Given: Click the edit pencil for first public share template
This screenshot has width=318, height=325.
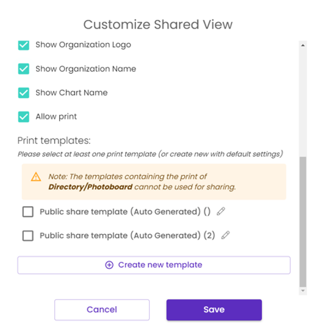Looking at the screenshot, I should (x=221, y=212).
